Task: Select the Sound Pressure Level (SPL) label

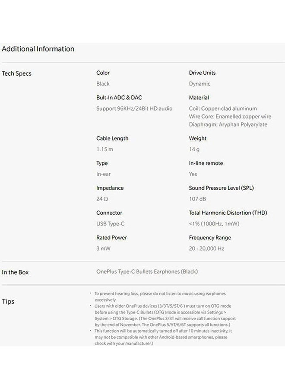Action: point(222,188)
